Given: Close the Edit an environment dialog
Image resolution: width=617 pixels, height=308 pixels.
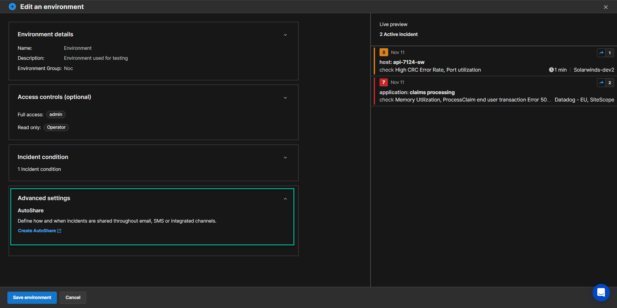Looking at the screenshot, I should 605,7.
